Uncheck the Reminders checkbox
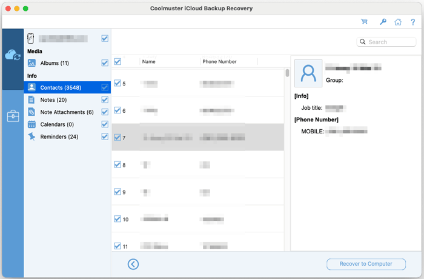The width and height of the screenshot is (424, 279). click(105, 136)
